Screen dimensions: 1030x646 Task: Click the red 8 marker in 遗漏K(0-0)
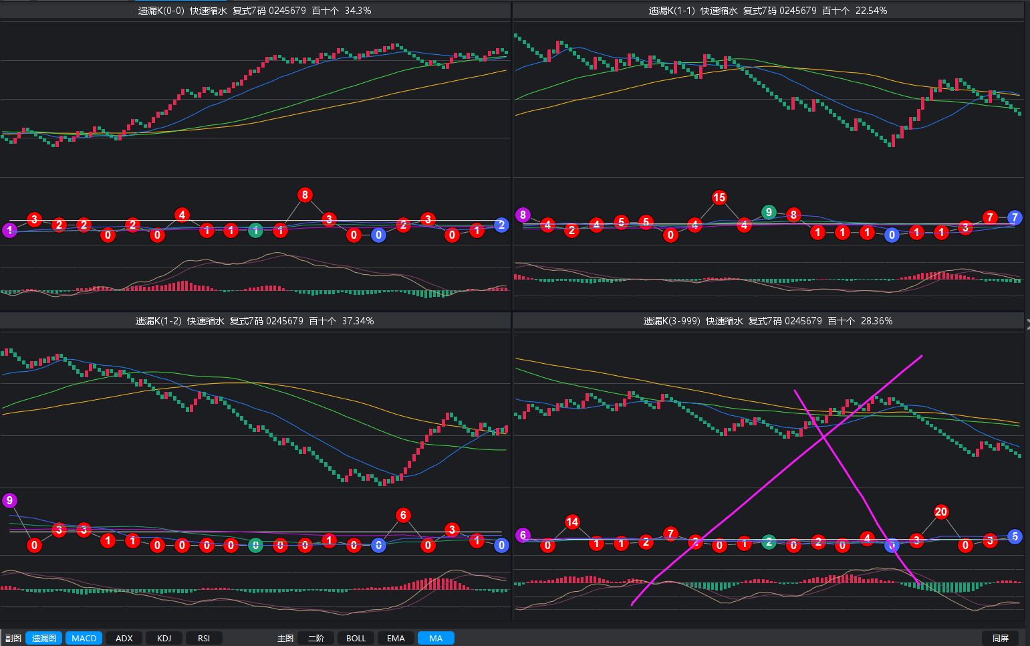pos(305,195)
